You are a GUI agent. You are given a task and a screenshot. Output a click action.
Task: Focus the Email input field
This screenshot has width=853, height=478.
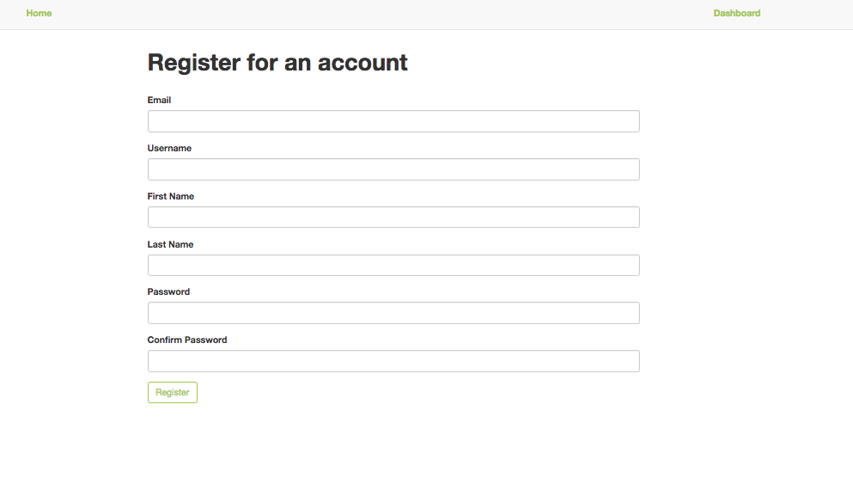393,121
